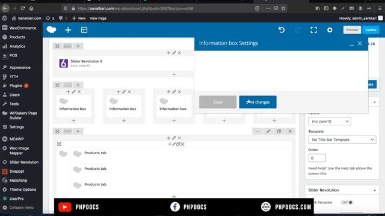
Task: Add row with plus next to Slider row handle
Action: point(78,46)
